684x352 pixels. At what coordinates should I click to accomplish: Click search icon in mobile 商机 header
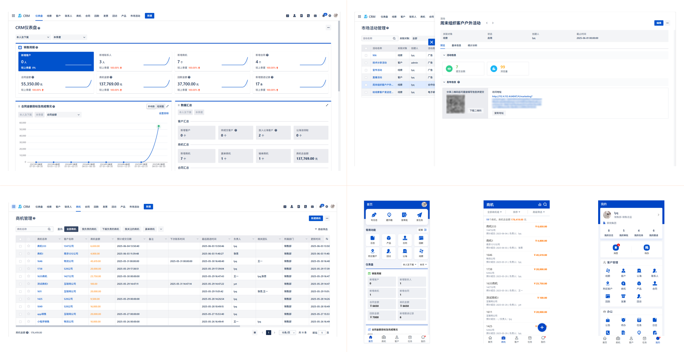545,204
